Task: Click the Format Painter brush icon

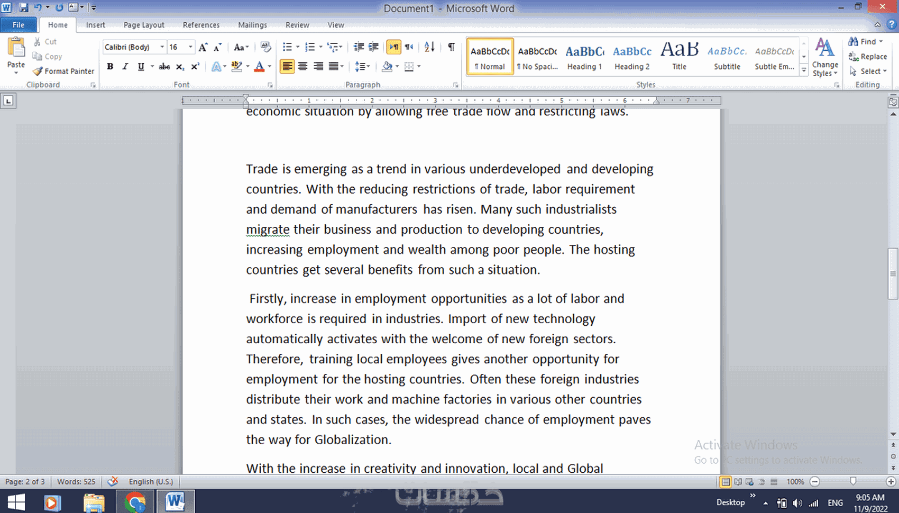Action: (x=37, y=71)
